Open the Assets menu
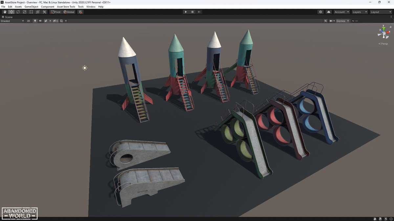The width and height of the screenshot is (394, 221). pyautogui.click(x=18, y=7)
